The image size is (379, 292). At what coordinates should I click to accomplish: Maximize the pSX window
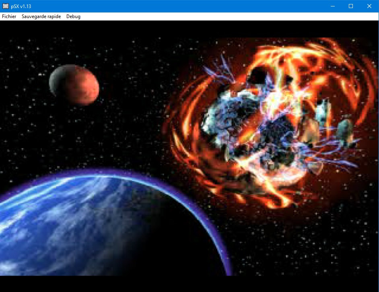point(351,6)
